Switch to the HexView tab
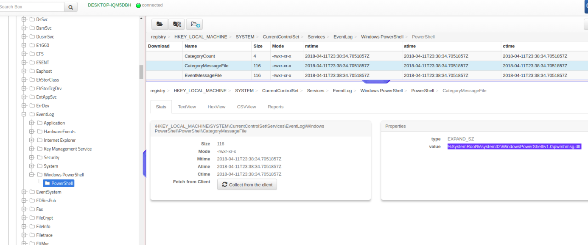The image size is (588, 245). click(216, 107)
